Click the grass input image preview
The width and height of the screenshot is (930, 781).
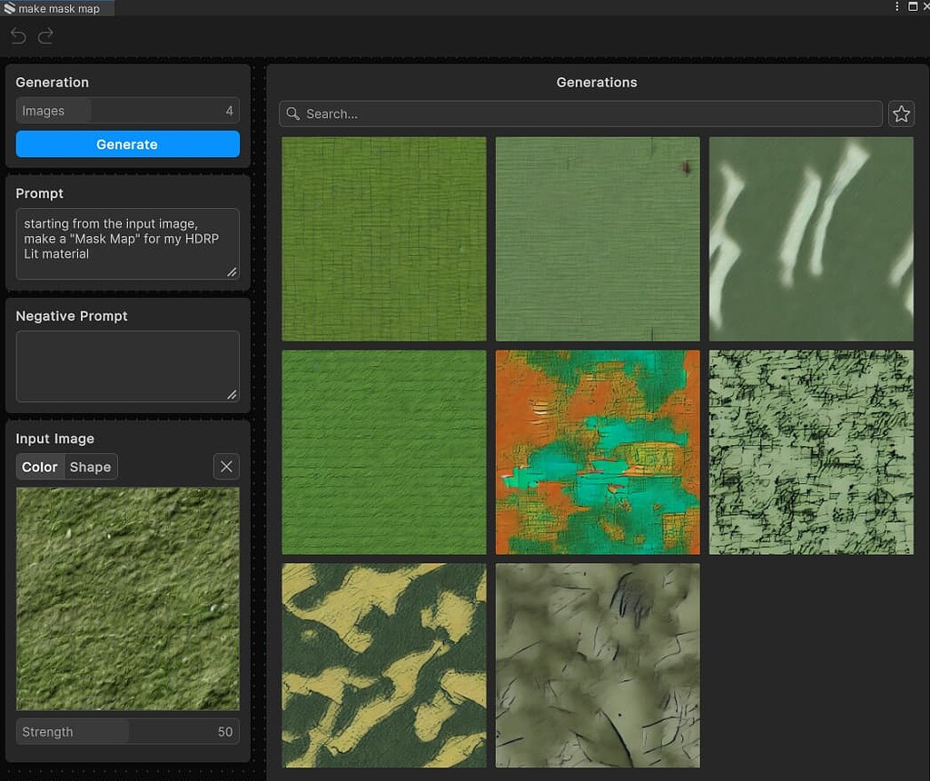(x=127, y=598)
